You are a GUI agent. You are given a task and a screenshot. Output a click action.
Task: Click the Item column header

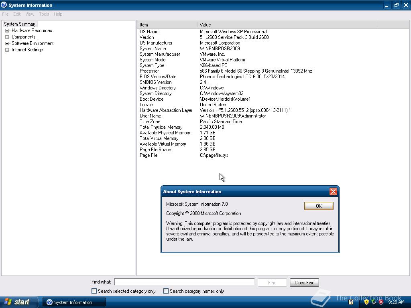167,25
